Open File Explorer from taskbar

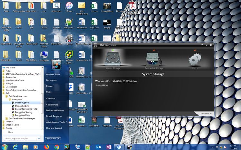tap(25, 147)
